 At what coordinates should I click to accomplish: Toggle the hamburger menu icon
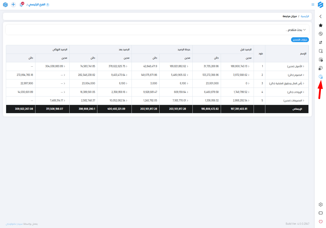pyautogui.click(x=313, y=5)
